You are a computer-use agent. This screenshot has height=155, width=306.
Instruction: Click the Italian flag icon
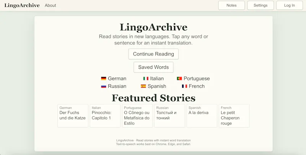point(146,78)
